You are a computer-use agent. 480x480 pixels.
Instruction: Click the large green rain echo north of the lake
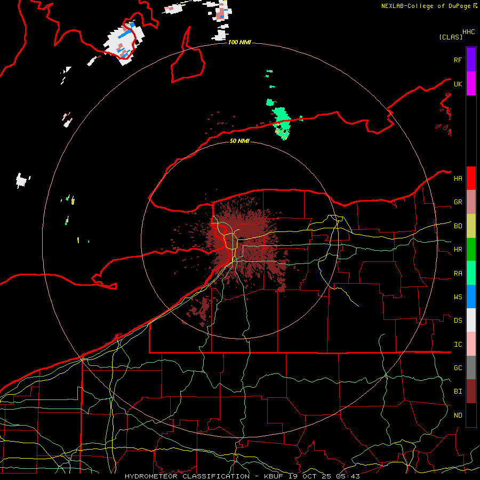[x=282, y=123]
